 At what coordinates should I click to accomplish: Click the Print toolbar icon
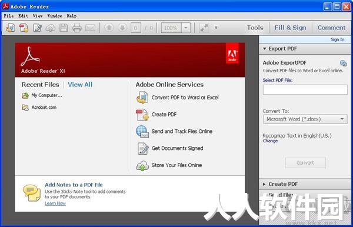pyautogui.click(x=76, y=28)
